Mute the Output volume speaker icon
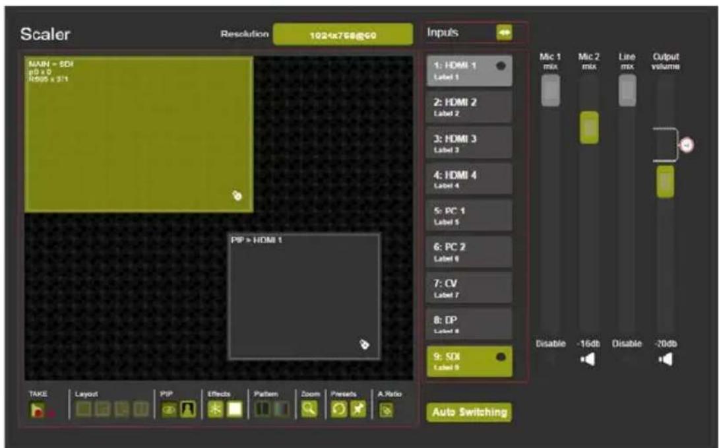 [666, 359]
